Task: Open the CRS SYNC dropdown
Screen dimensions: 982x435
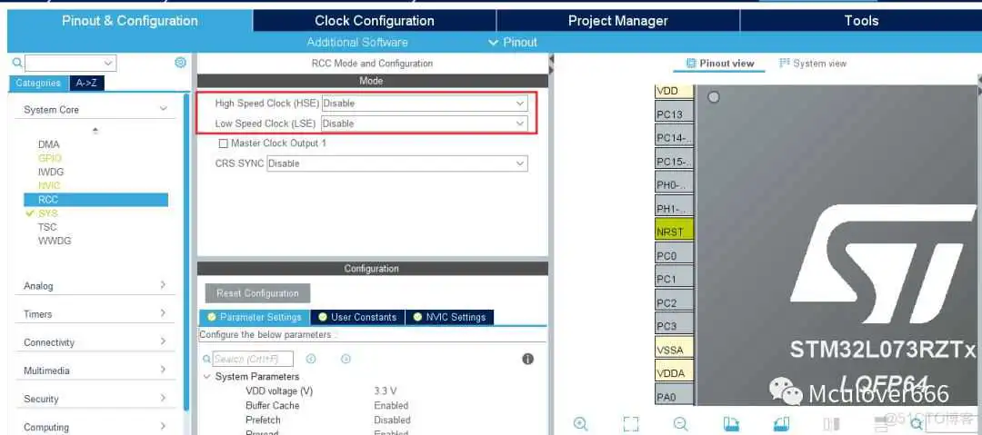Action: click(396, 163)
